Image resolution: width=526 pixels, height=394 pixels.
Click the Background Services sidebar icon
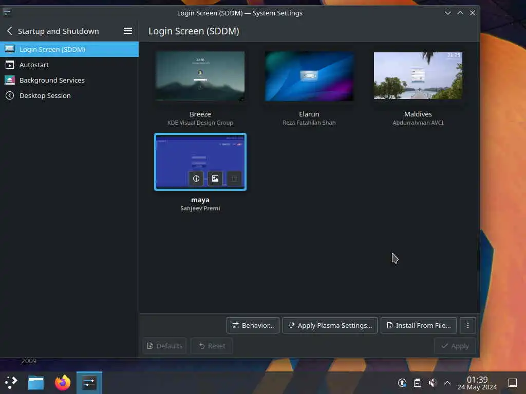pos(10,80)
